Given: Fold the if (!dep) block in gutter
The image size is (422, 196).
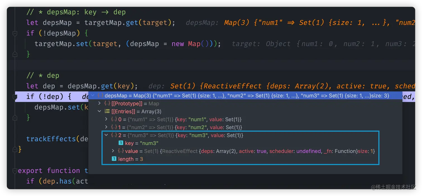Looking at the screenshot, I should [x=15, y=97].
